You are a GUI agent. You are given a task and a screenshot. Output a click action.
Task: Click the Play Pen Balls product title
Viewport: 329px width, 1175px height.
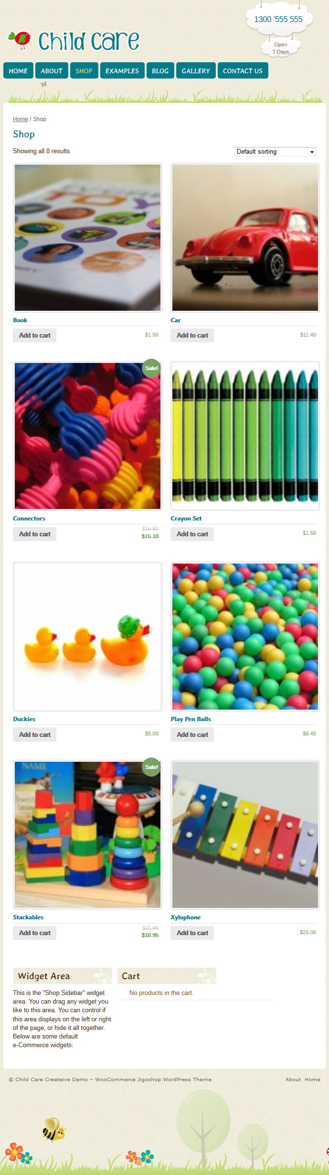click(x=191, y=719)
